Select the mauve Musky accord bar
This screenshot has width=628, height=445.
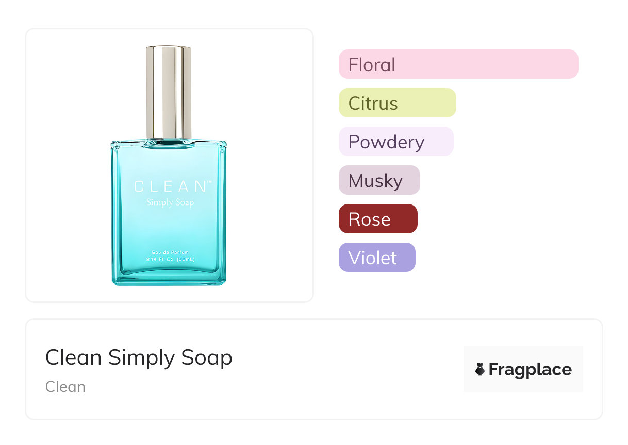coord(379,180)
